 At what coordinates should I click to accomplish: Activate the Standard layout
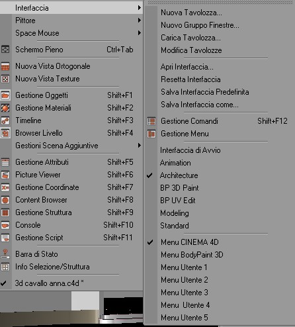(x=175, y=226)
